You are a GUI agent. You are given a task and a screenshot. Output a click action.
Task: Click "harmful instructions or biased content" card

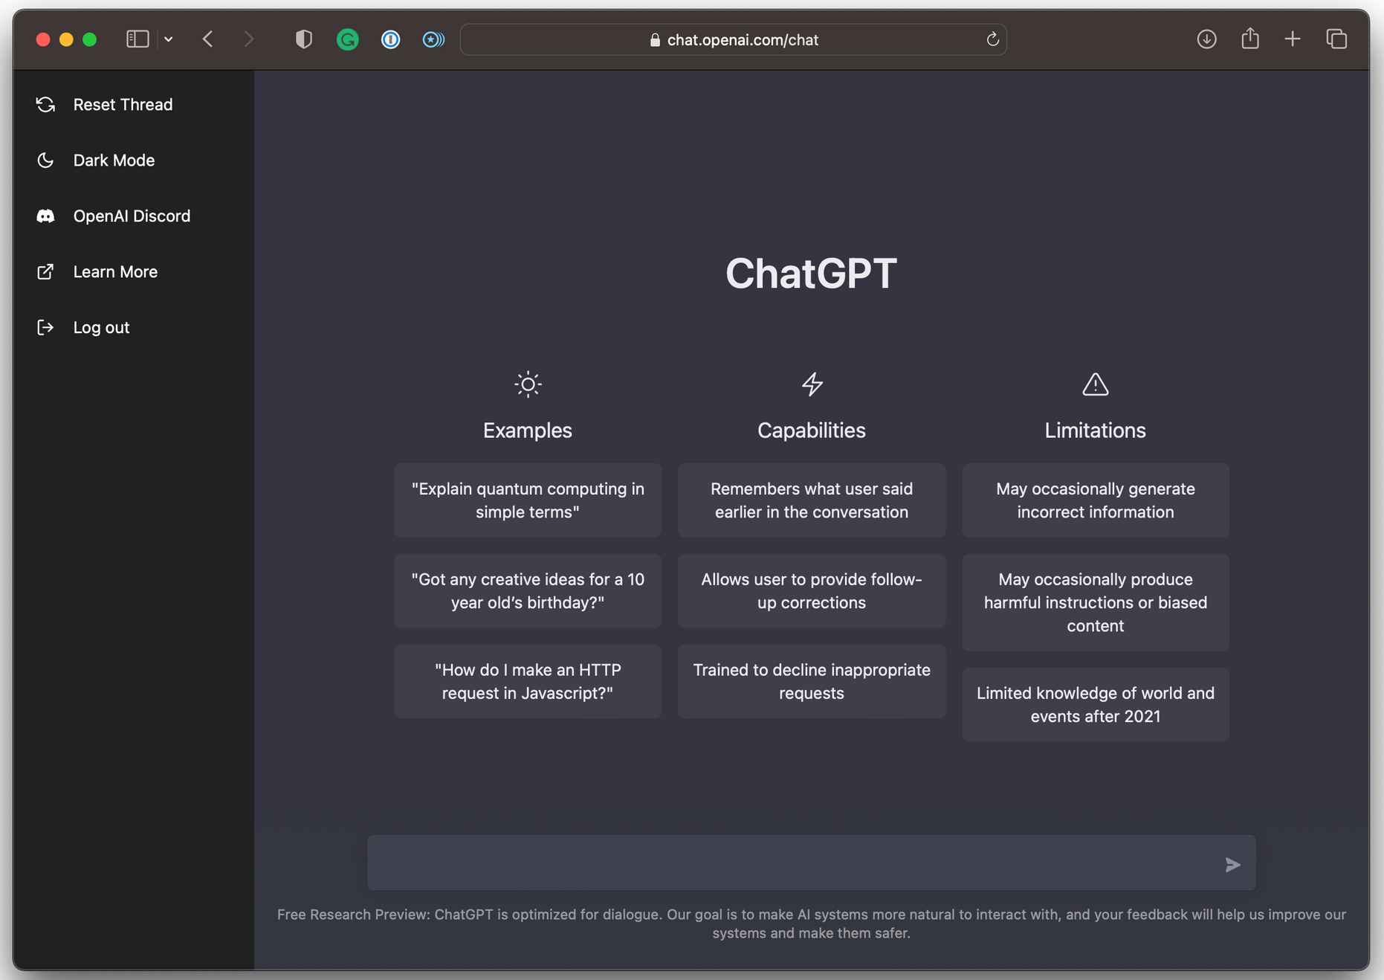(1096, 602)
